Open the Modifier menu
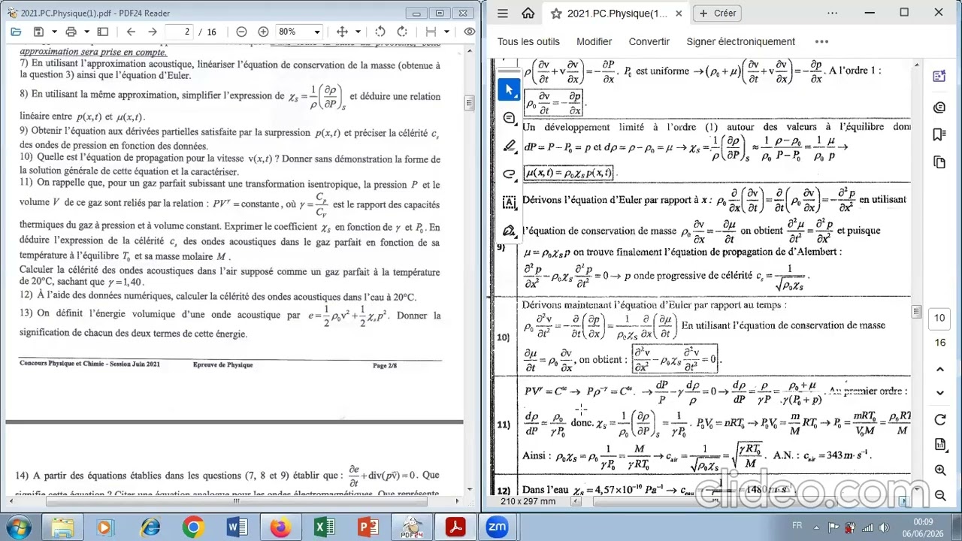This screenshot has height=541, width=962. [594, 41]
